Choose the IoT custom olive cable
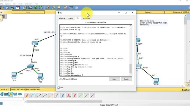 [x=86, y=96]
